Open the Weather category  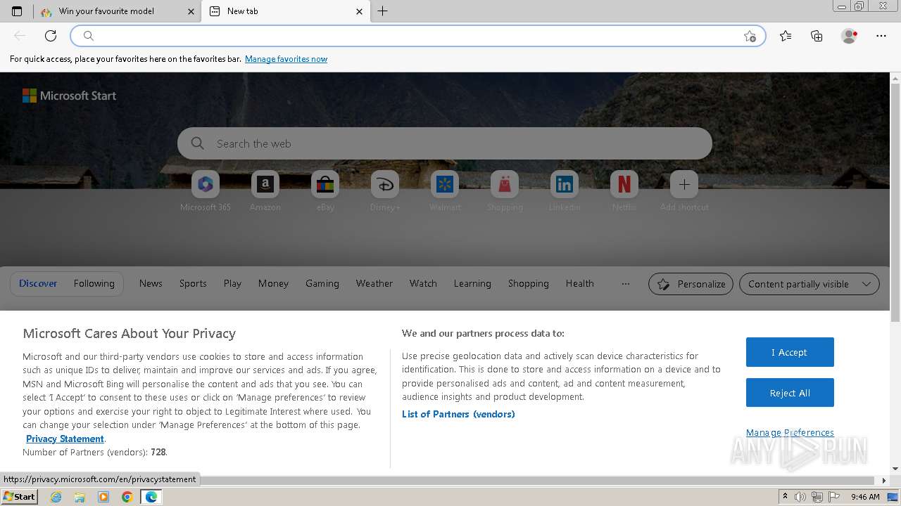(x=374, y=283)
